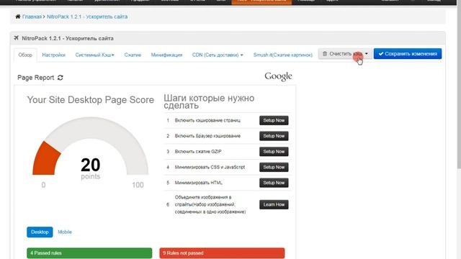Click the home icon in breadcrumb
The image size is (461, 259).
18,17
